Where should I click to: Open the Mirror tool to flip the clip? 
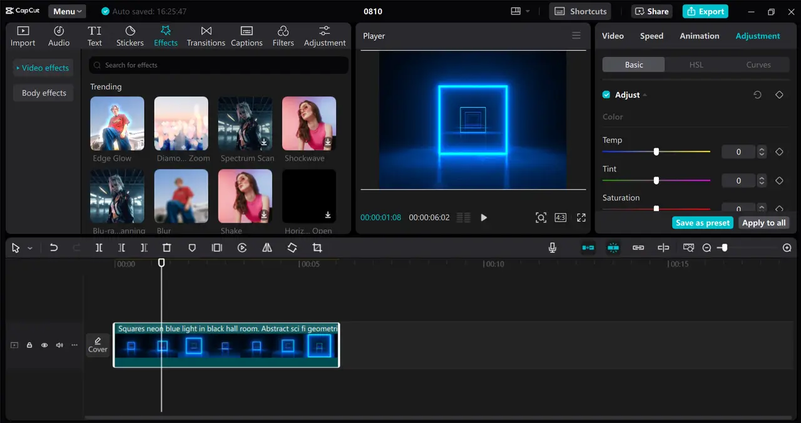(267, 248)
